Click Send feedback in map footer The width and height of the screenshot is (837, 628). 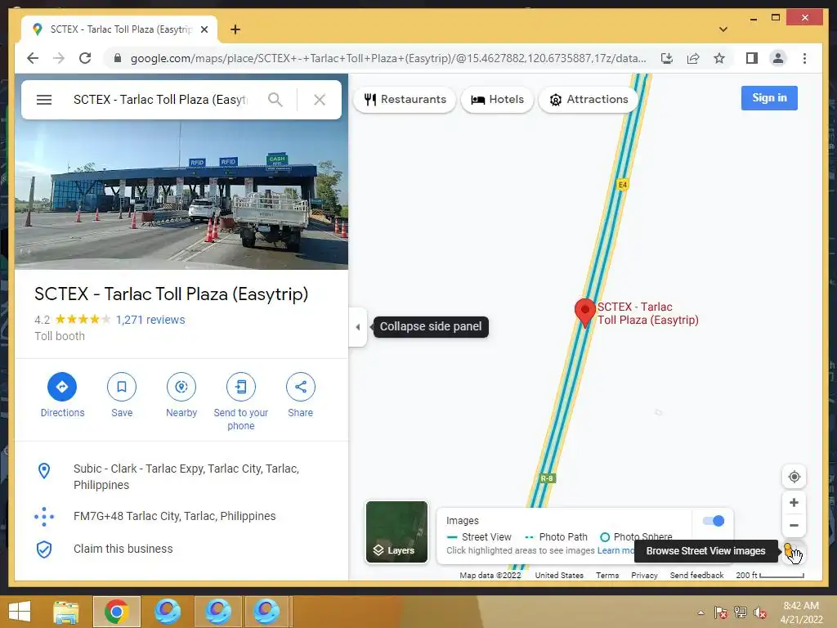[x=696, y=575]
